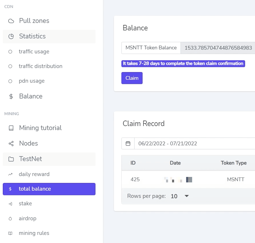Viewport: 255px width, 243px height.
Task: Click the book icon for Mining tutorial
Action: pyautogui.click(x=11, y=128)
